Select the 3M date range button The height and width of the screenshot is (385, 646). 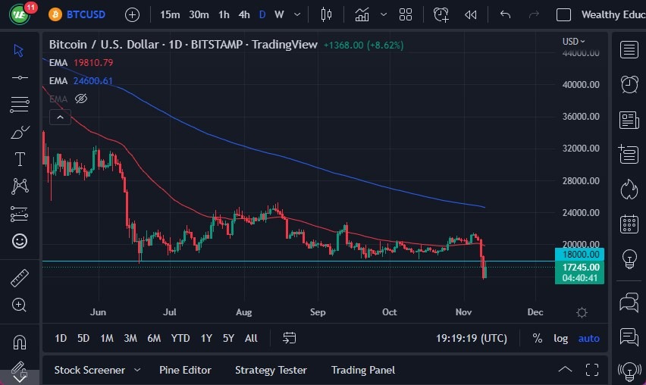[x=130, y=338]
